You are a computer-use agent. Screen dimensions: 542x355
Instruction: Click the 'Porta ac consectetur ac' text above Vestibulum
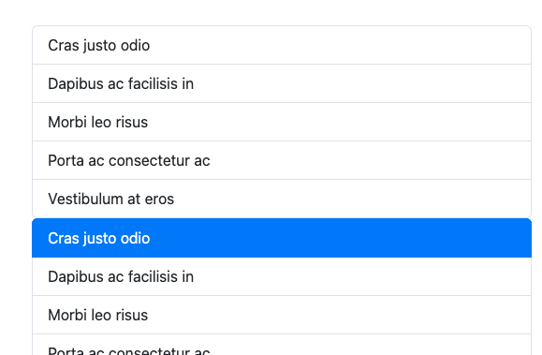(x=129, y=160)
